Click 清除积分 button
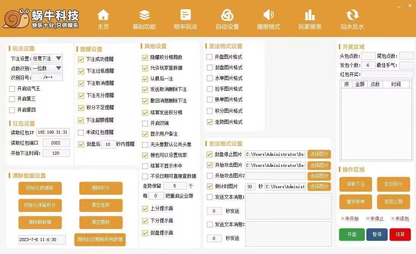This screenshot has width=416, height=254. click(101, 188)
